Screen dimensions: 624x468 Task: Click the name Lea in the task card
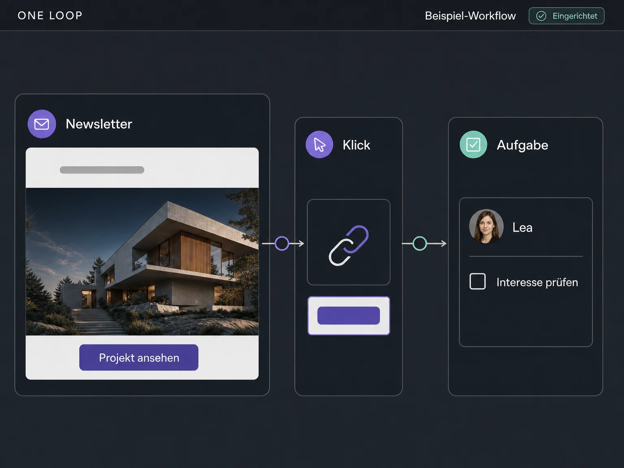522,227
